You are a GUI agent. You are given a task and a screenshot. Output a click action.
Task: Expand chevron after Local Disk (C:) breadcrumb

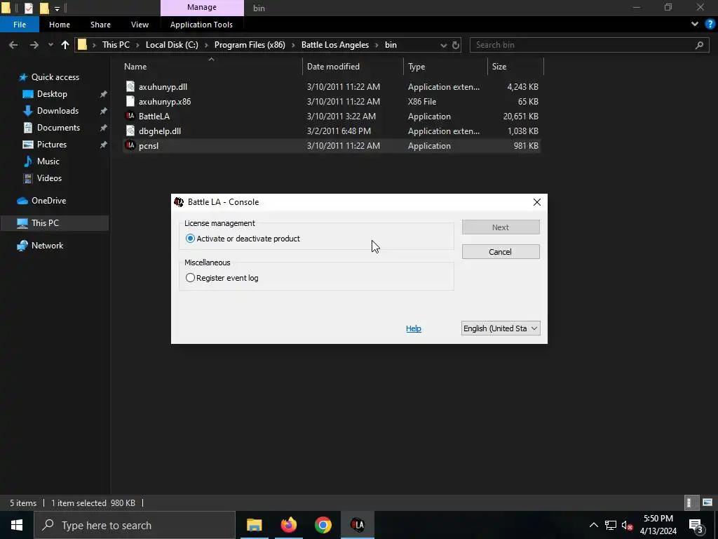tap(206, 45)
